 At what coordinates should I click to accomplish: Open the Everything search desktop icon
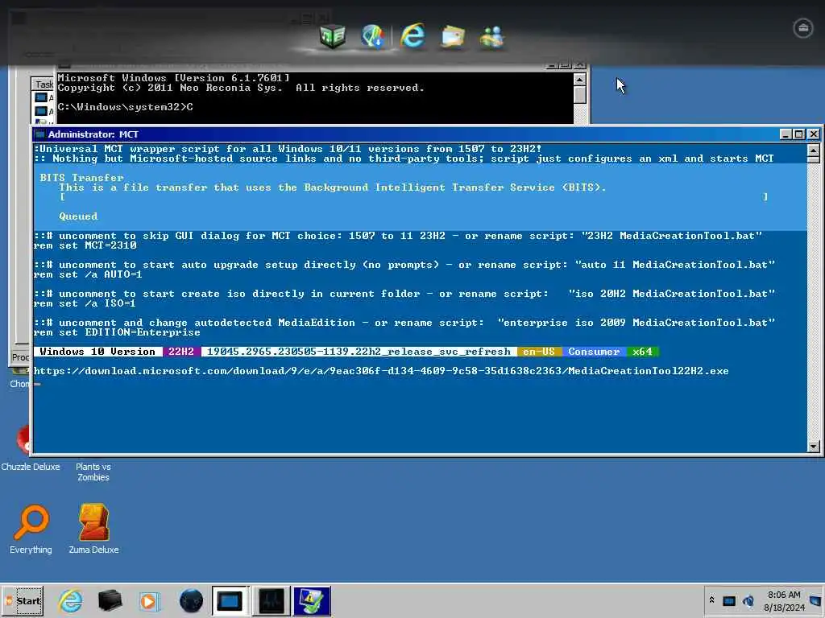coord(31,529)
